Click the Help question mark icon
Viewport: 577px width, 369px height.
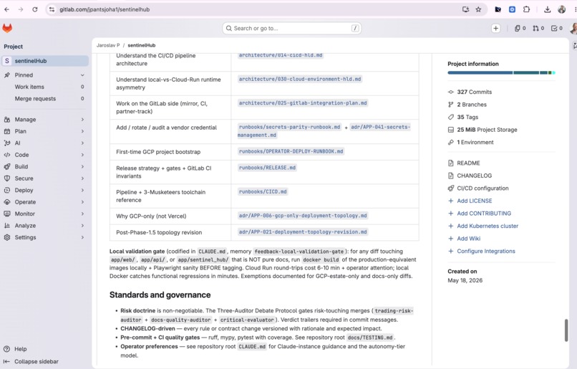[6, 349]
